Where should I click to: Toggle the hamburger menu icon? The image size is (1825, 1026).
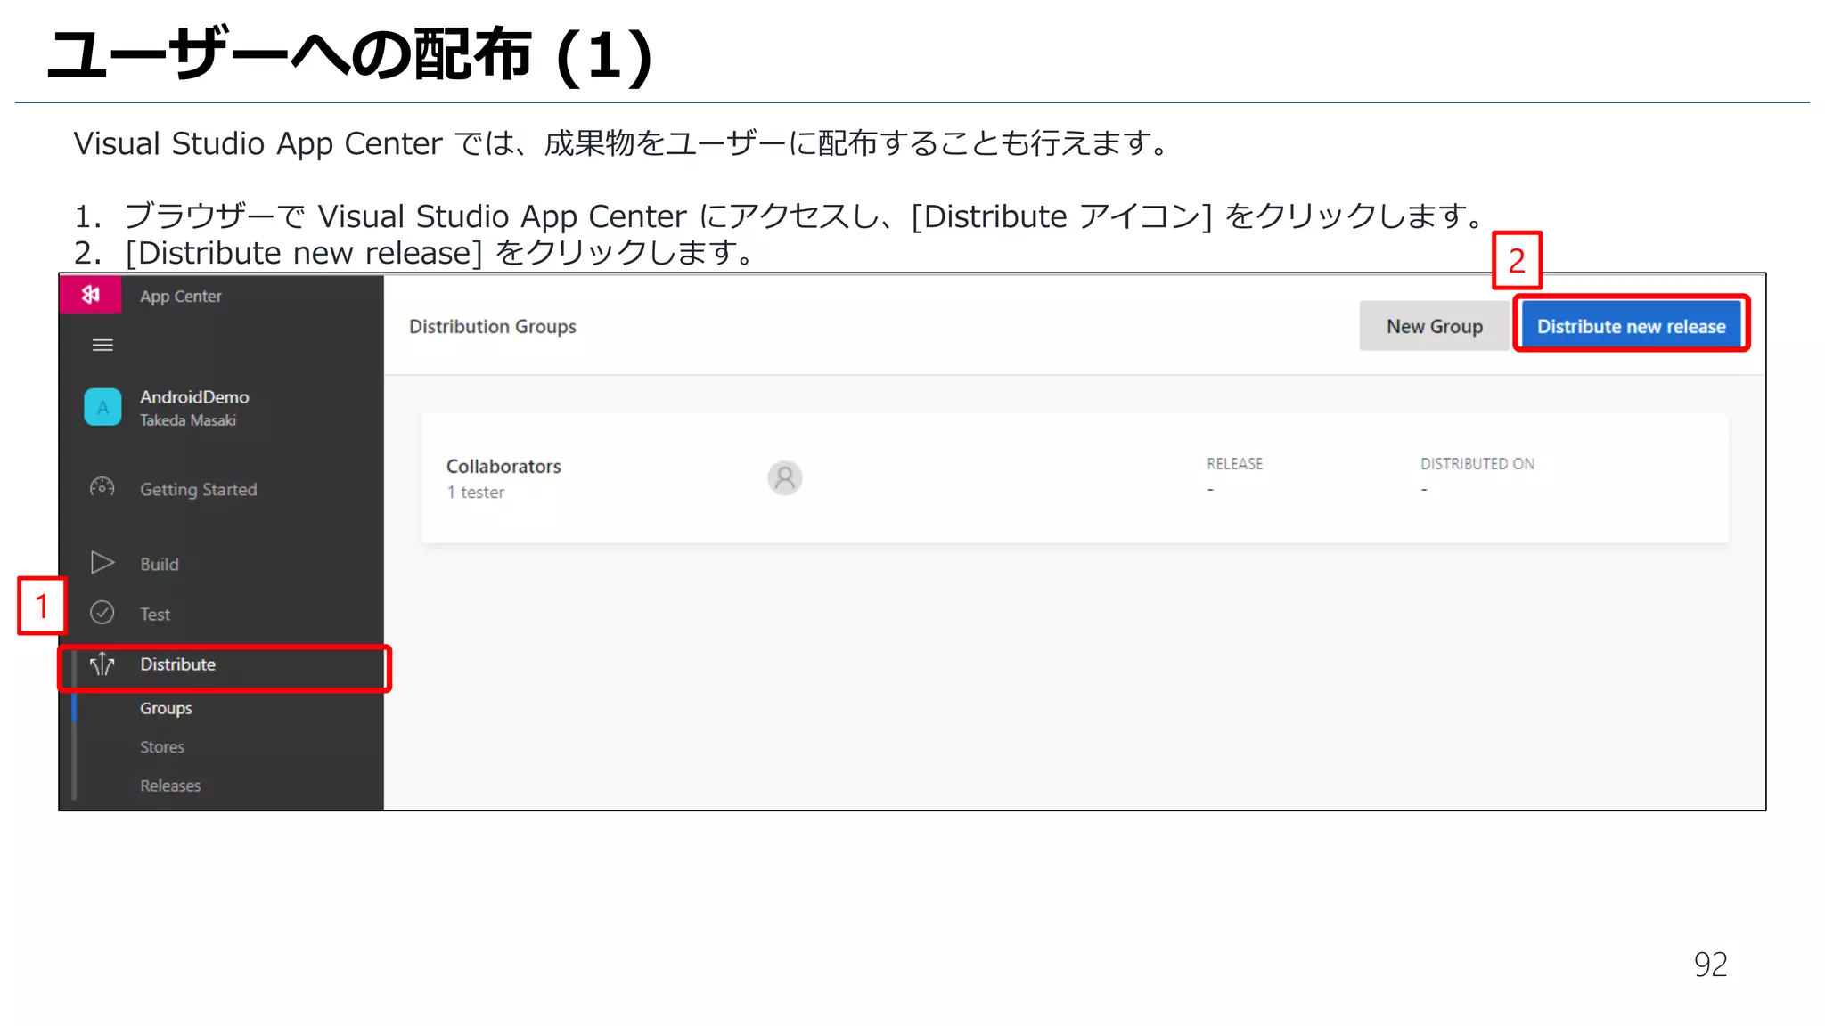(102, 345)
